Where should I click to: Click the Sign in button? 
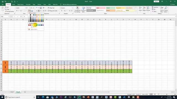[x=156, y=1]
